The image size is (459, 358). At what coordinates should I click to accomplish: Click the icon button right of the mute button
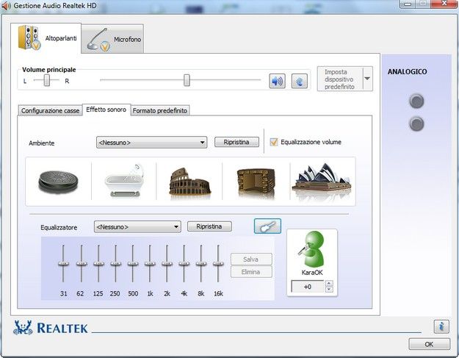coord(300,81)
